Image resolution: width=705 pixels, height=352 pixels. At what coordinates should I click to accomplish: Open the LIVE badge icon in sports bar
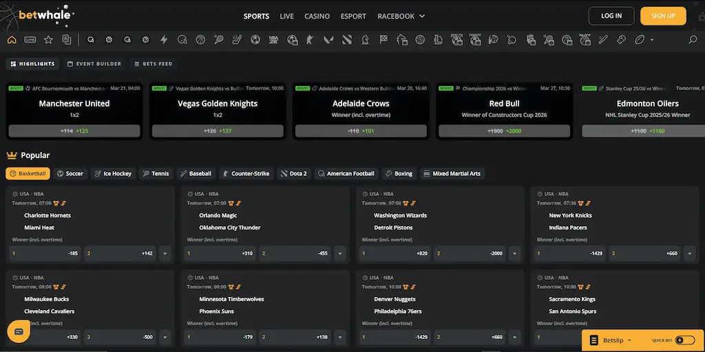(30, 39)
